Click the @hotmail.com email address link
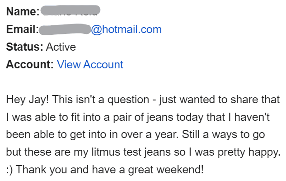This screenshot has height=181, width=286. click(x=126, y=30)
